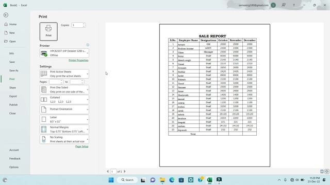330x185 pixels.
Task: Click the battery tray icon
Action: click(x=303, y=180)
